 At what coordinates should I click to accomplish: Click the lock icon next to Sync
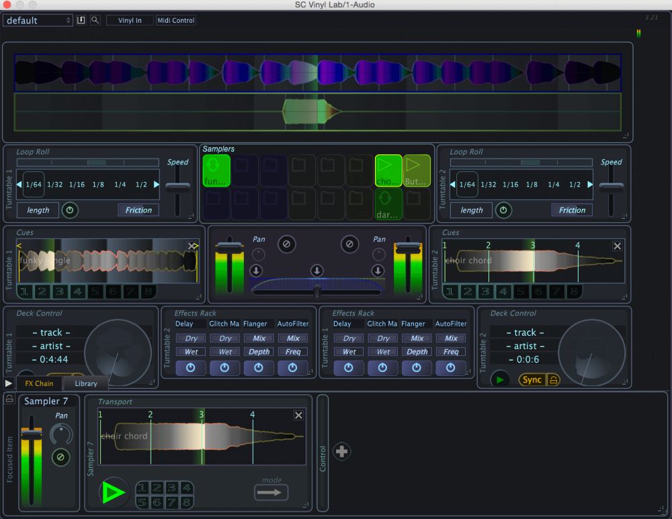pos(553,379)
